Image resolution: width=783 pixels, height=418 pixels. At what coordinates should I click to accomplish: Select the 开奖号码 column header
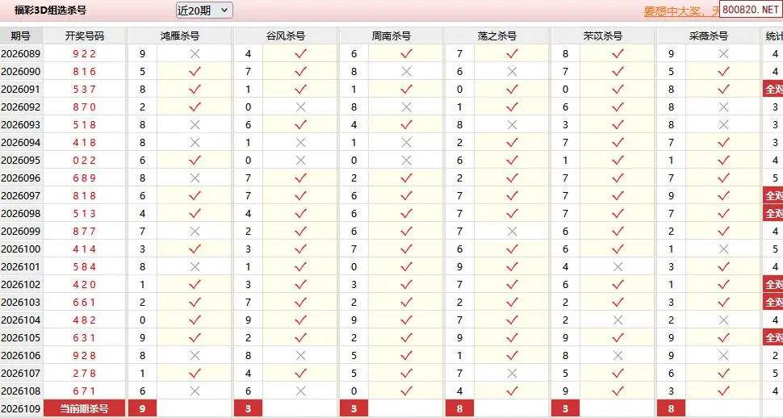point(85,36)
